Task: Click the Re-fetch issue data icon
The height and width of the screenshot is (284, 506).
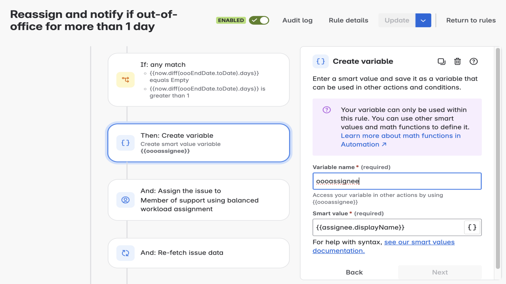Action: click(x=126, y=253)
